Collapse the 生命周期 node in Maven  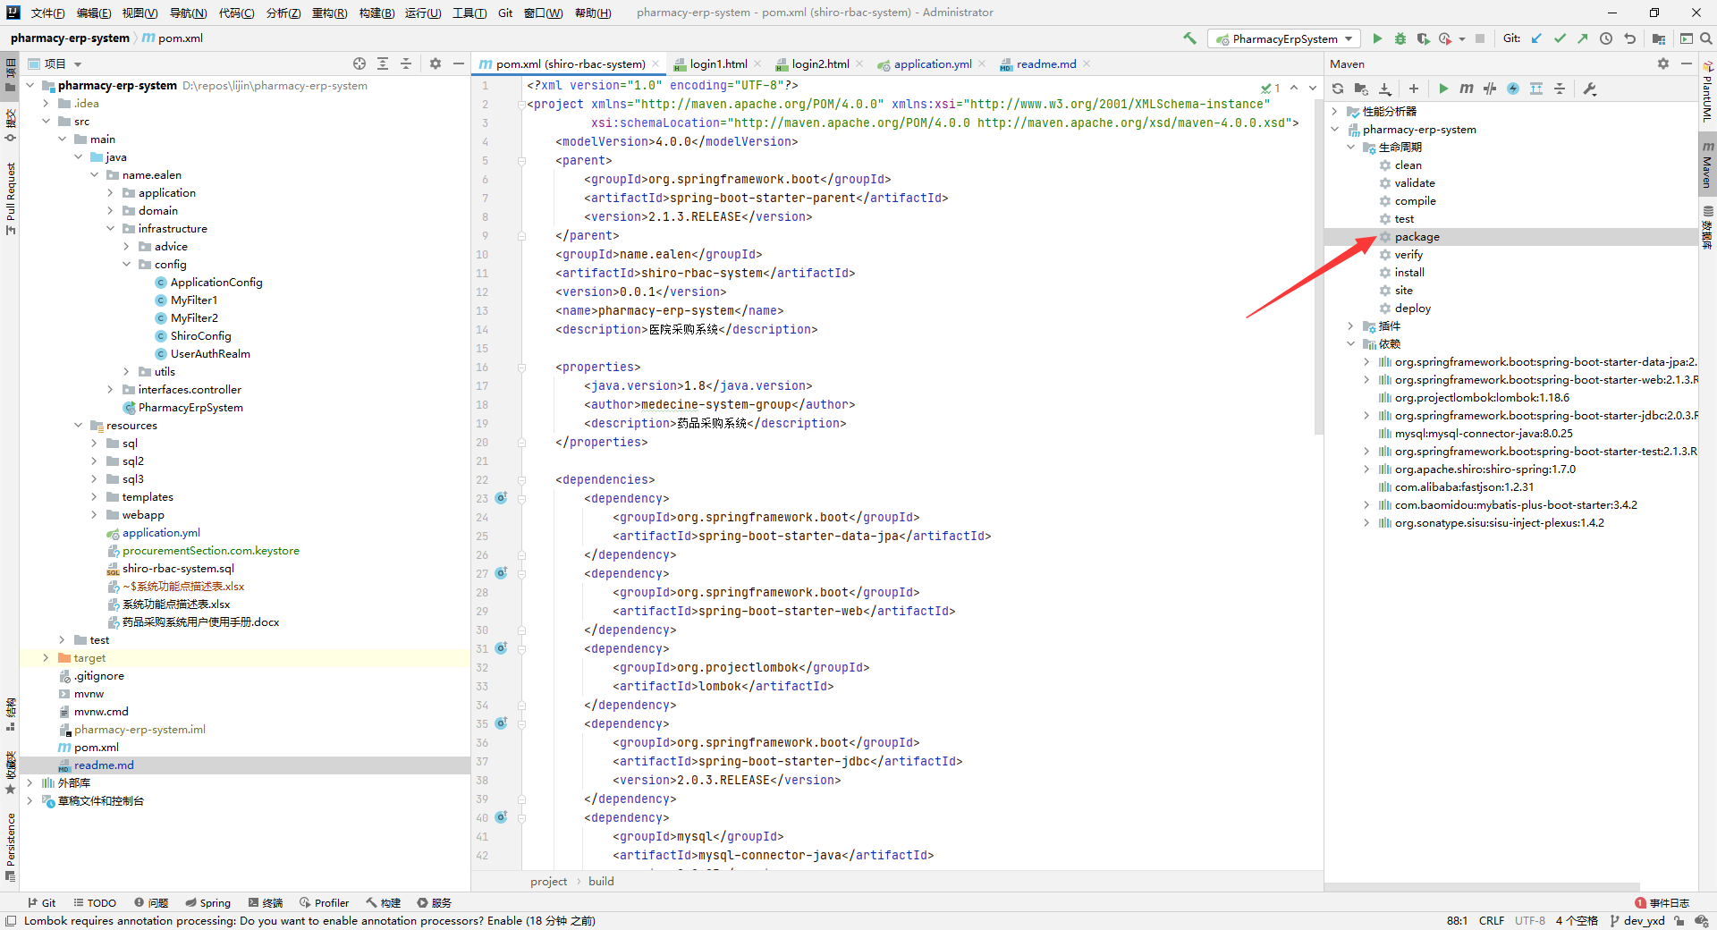[x=1350, y=148]
